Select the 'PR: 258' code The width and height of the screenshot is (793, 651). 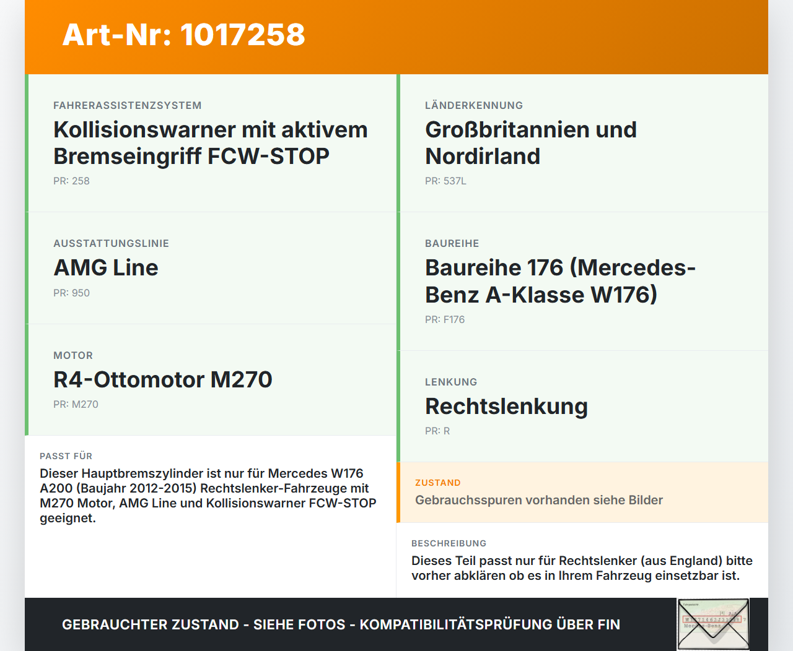click(x=71, y=181)
